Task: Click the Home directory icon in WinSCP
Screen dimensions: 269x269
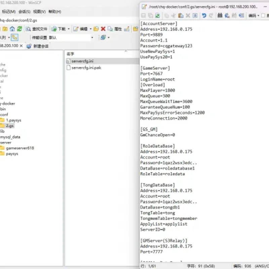Action: tap(12, 29)
